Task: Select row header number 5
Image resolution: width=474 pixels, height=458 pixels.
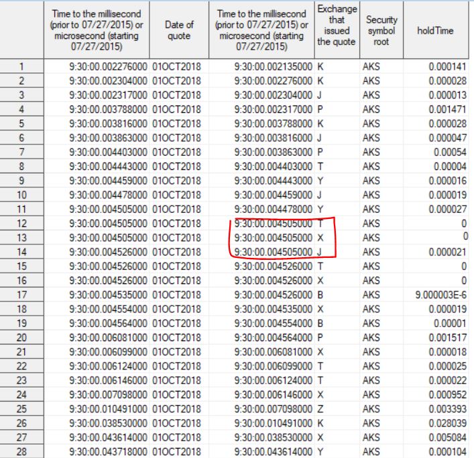Action: click(x=21, y=124)
